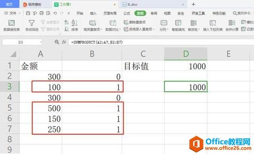
Task: Click the 全部显示 show all button
Action: 50,22
